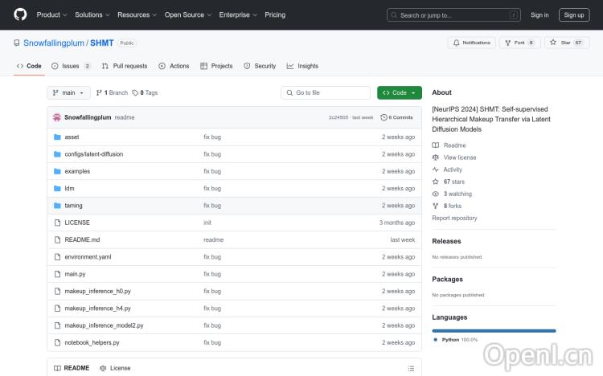The width and height of the screenshot is (603, 376).
Task: Click the Sign up button
Action: point(574,14)
